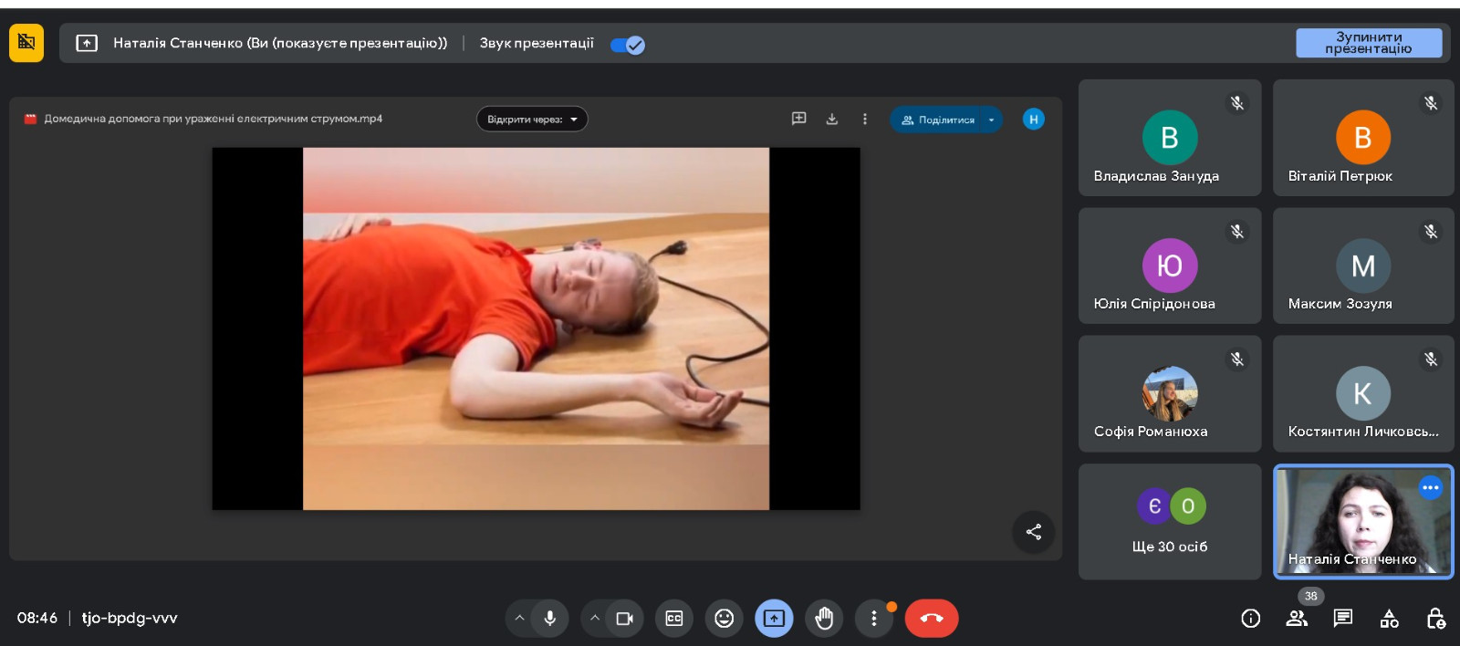Expand microphone options chevron
This screenshot has width=1460, height=646.
[519, 619]
